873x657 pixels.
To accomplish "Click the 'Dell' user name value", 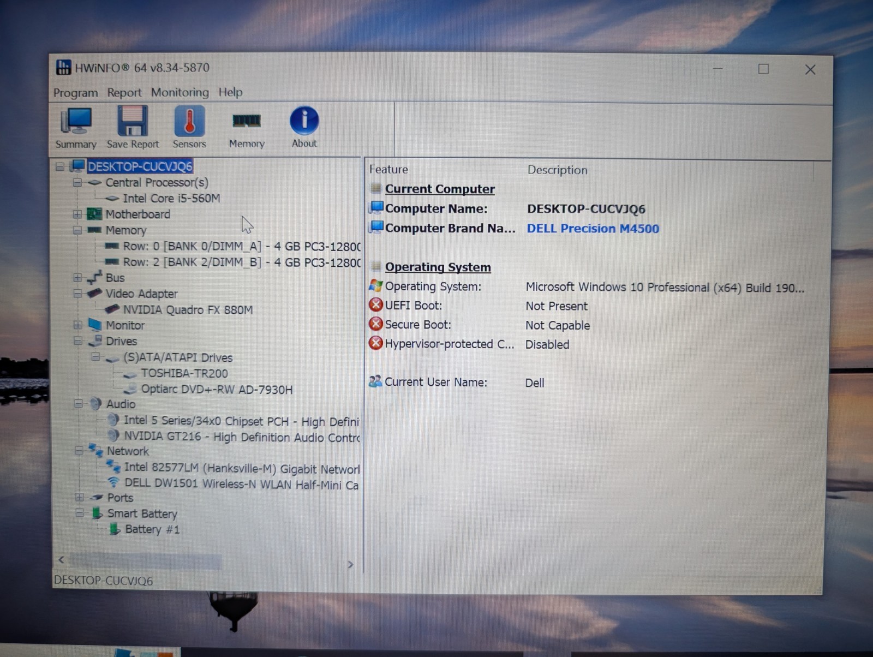I will 535,383.
